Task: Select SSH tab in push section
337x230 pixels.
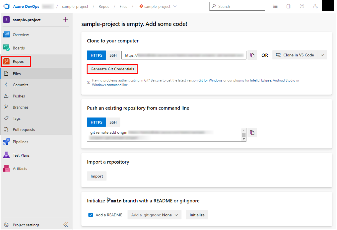Action: pos(113,122)
